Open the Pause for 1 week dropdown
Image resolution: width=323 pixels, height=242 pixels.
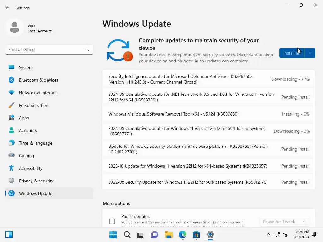[x=284, y=222]
